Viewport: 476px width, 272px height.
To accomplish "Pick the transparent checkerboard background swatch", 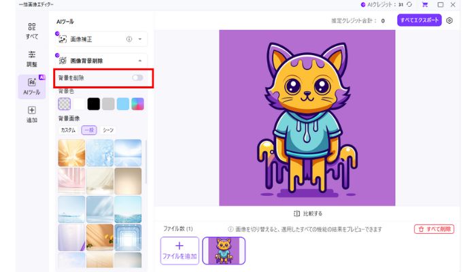I will click(x=65, y=103).
